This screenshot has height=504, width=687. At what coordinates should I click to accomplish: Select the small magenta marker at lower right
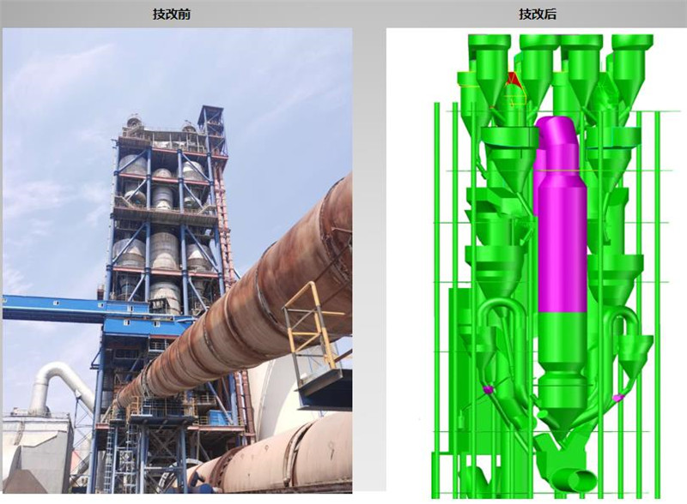(x=617, y=398)
